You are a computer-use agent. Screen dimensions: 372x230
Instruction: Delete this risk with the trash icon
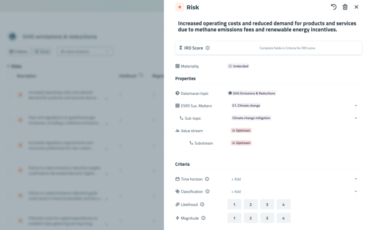(x=345, y=7)
